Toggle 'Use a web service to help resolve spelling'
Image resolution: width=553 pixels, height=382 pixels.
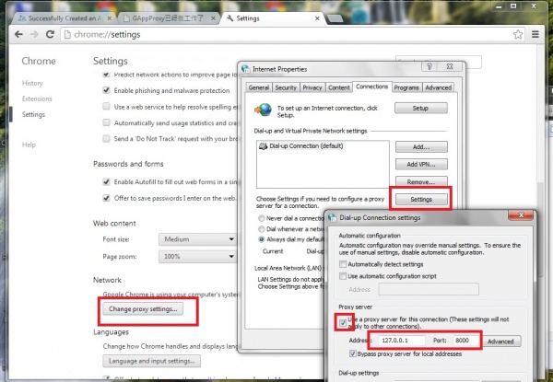pyautogui.click(x=106, y=107)
